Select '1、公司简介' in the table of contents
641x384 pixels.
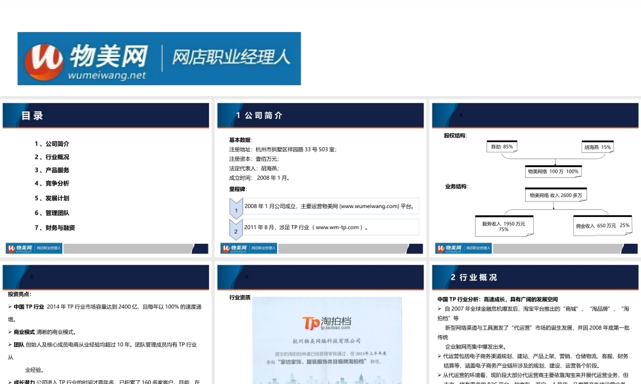[x=52, y=143]
